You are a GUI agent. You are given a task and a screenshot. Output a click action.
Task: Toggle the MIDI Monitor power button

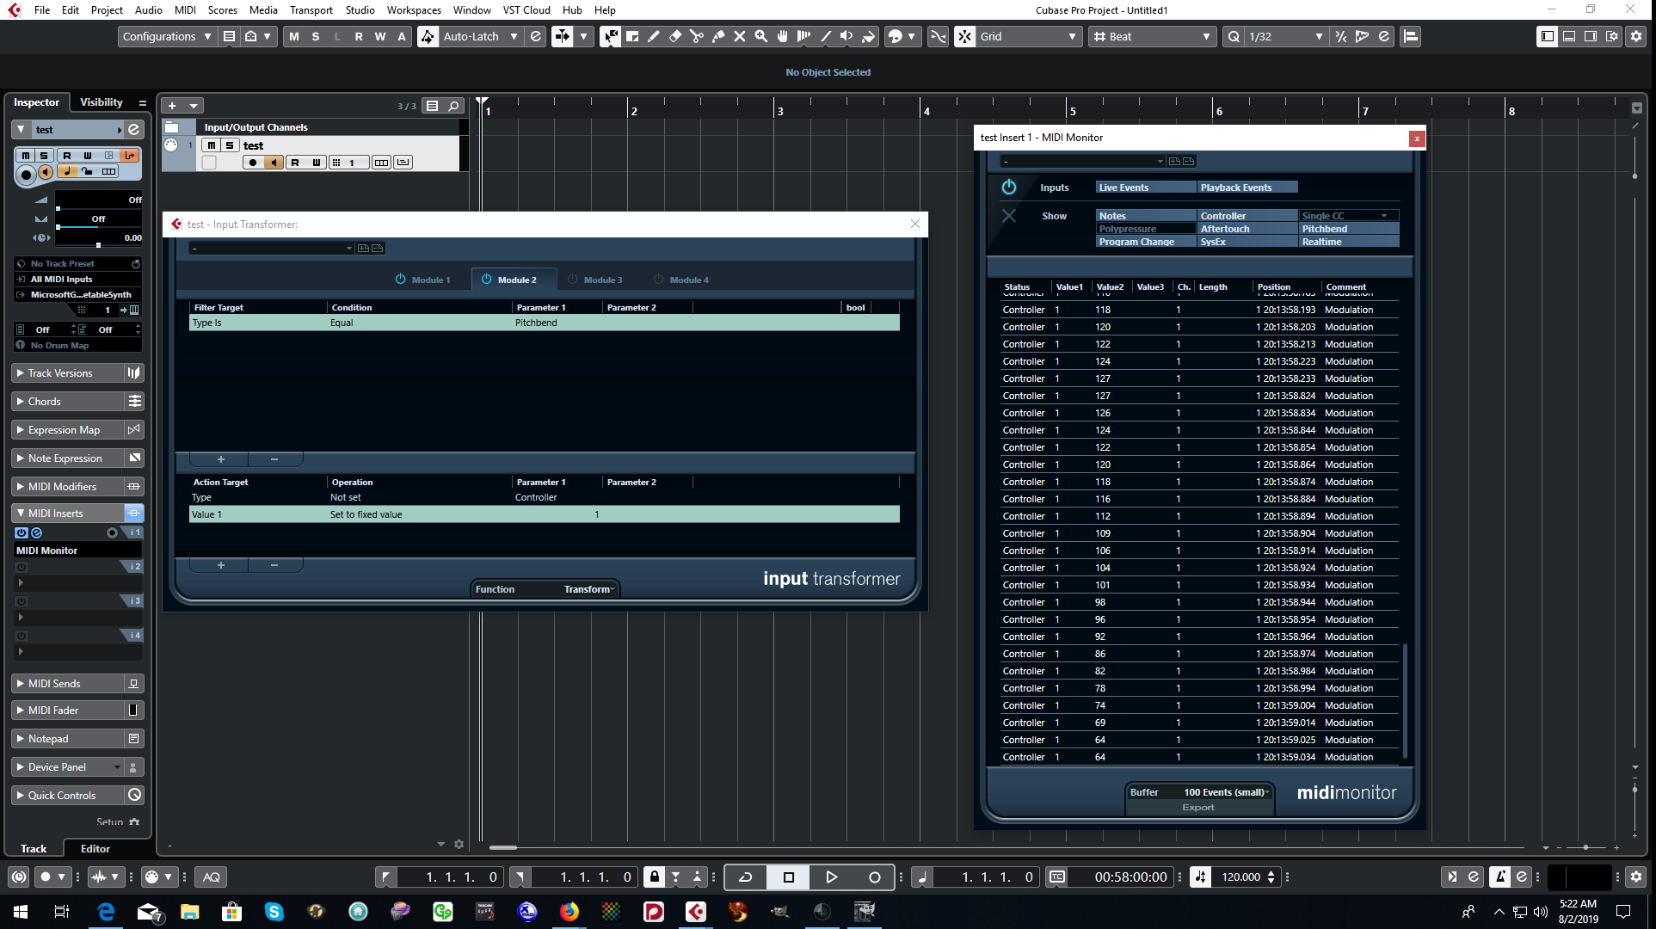pyautogui.click(x=1009, y=187)
